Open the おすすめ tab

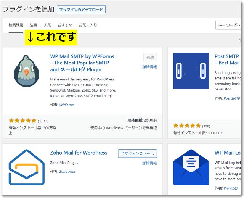point(65,25)
